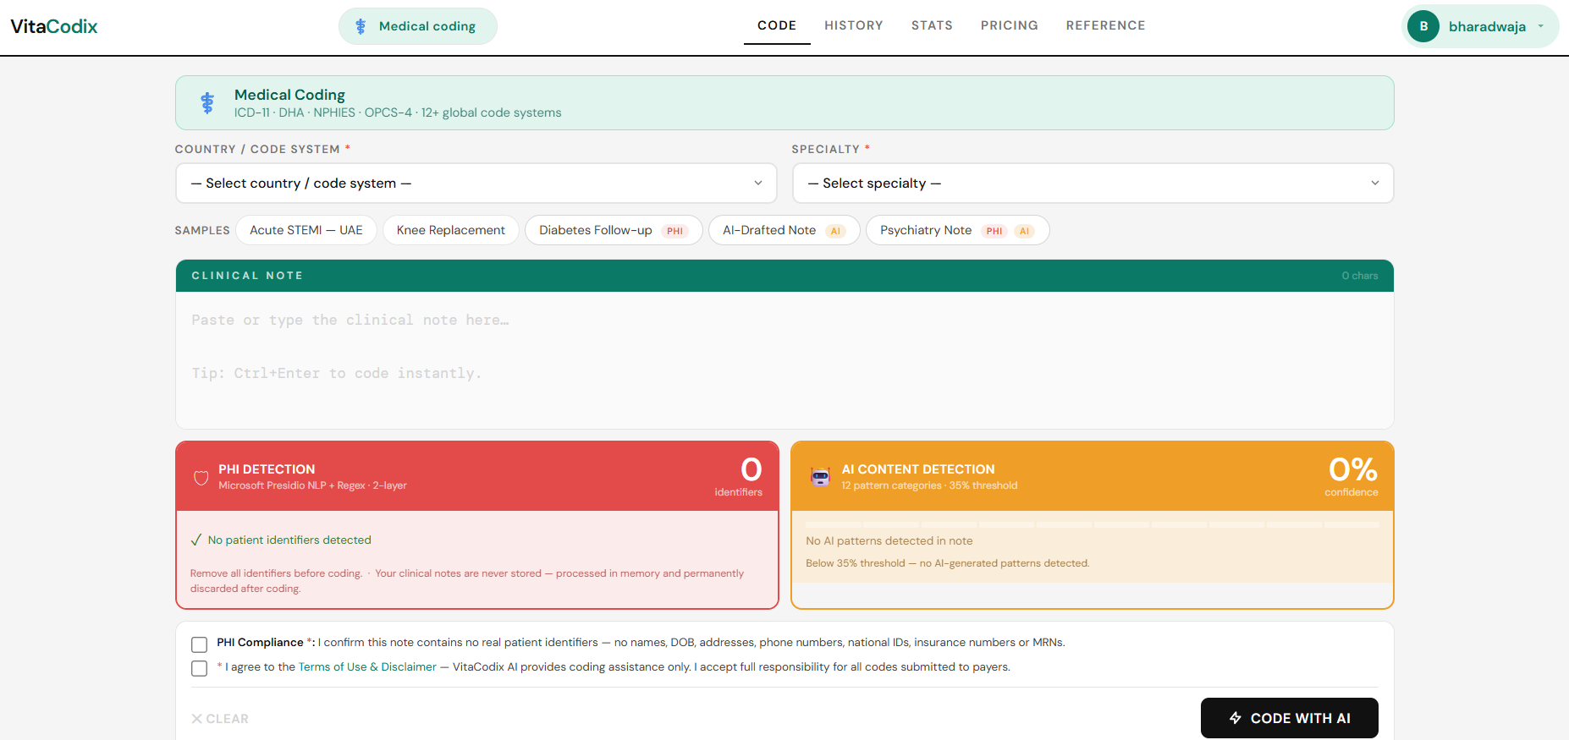
Task: Click the VitaCodix logo
Action: (54, 26)
